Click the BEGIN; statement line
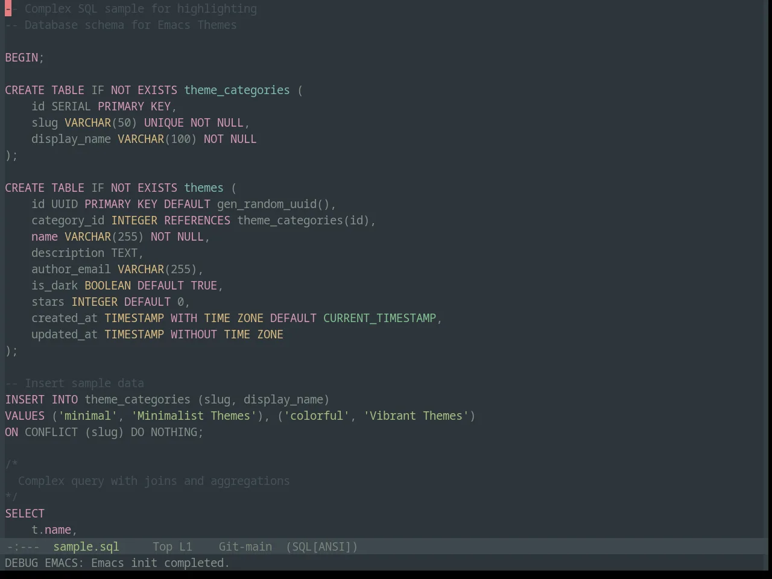Screen dimensions: 772x579 25,57
